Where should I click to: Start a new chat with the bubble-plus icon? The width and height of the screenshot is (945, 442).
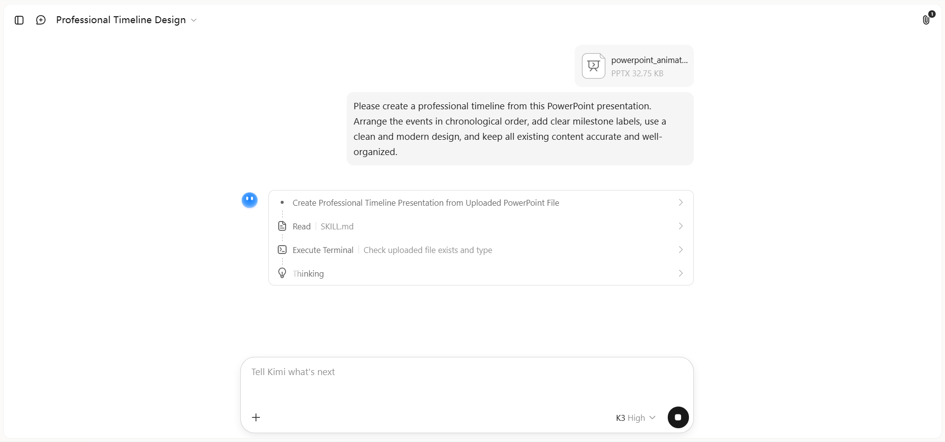41,20
